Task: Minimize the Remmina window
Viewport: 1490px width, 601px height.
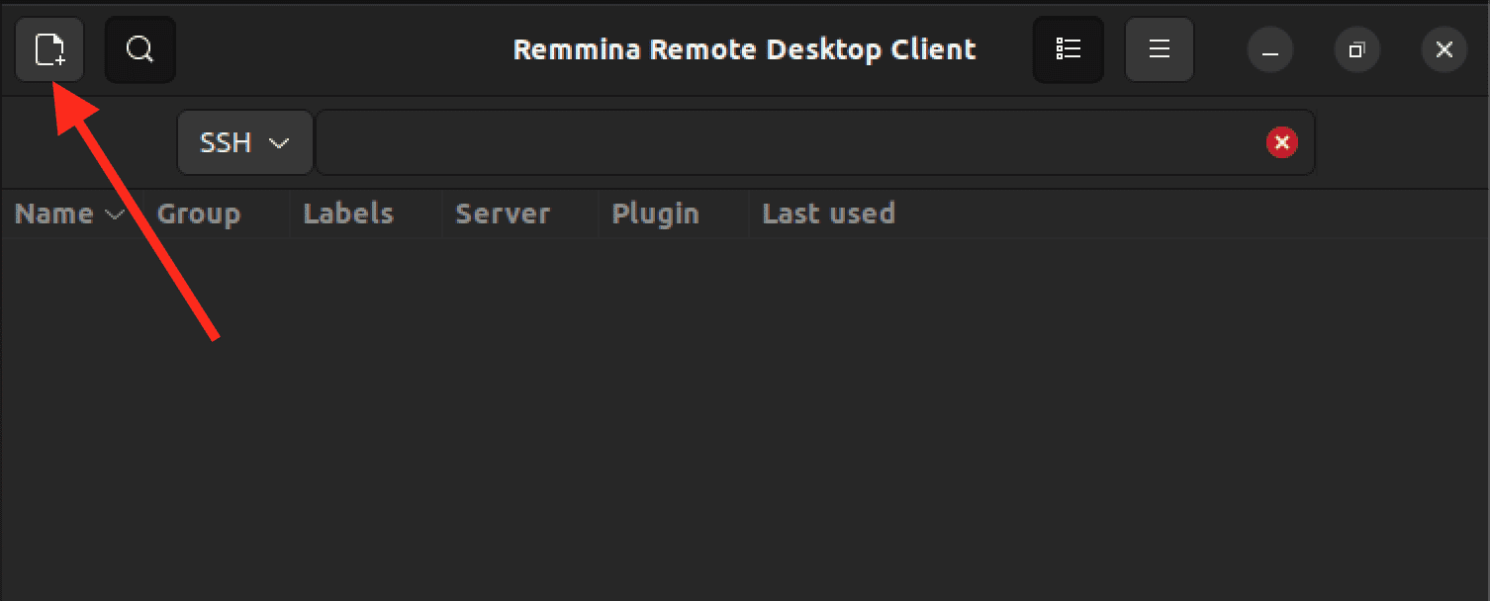Action: 1270,49
